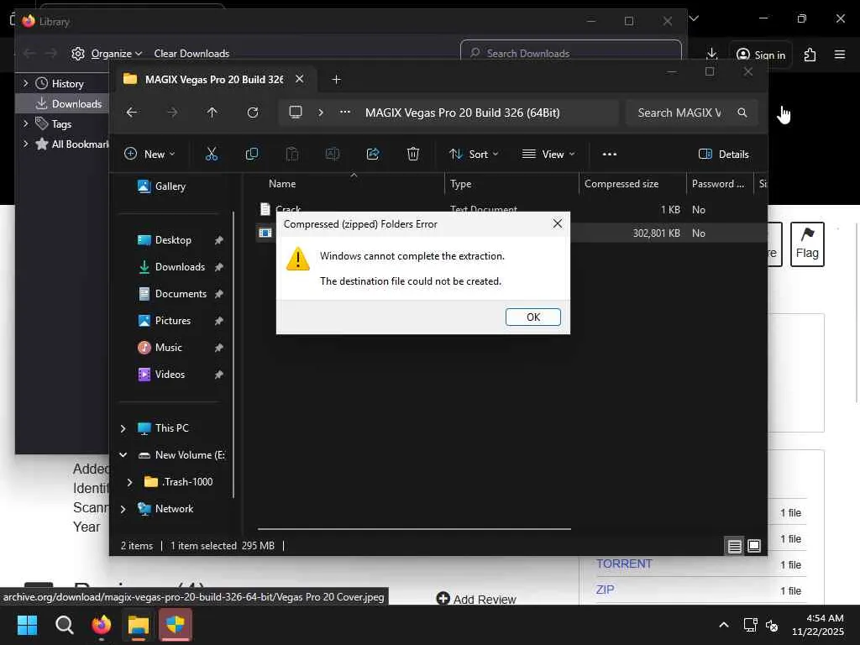Screen dimensions: 860x645
Task: Expand Tags in Firefox Library sidebar
Action: click(x=25, y=124)
